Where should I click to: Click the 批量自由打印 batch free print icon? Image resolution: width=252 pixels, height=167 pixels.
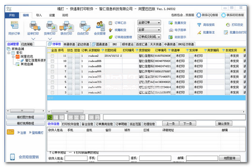(x=226, y=32)
